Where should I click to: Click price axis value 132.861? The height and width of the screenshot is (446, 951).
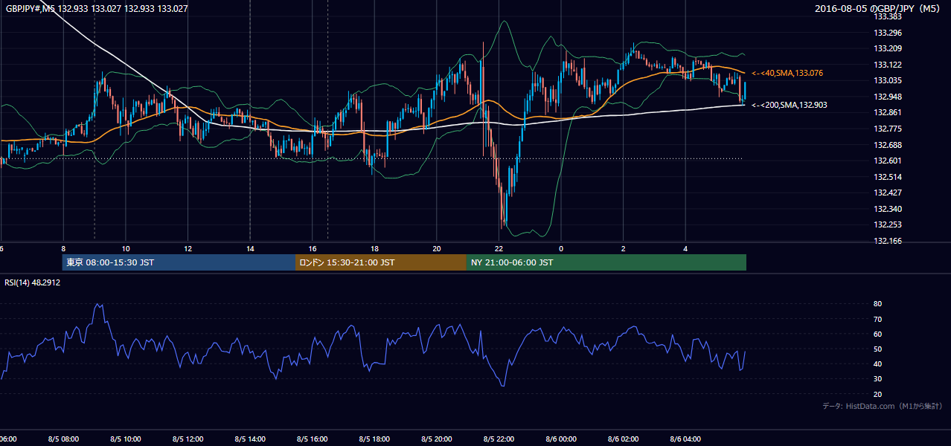coord(888,112)
